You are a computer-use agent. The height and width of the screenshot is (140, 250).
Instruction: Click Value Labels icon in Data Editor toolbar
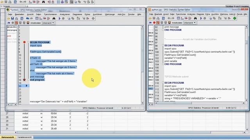pos(71,2)
